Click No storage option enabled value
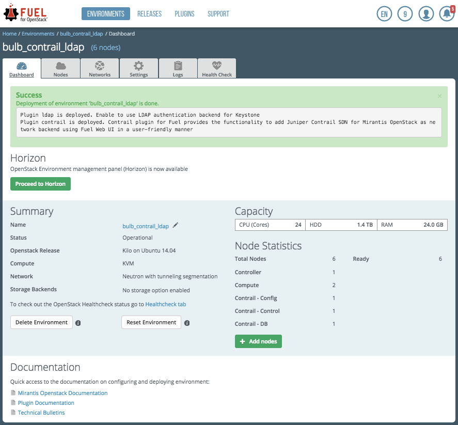The width and height of the screenshot is (458, 425). [156, 290]
